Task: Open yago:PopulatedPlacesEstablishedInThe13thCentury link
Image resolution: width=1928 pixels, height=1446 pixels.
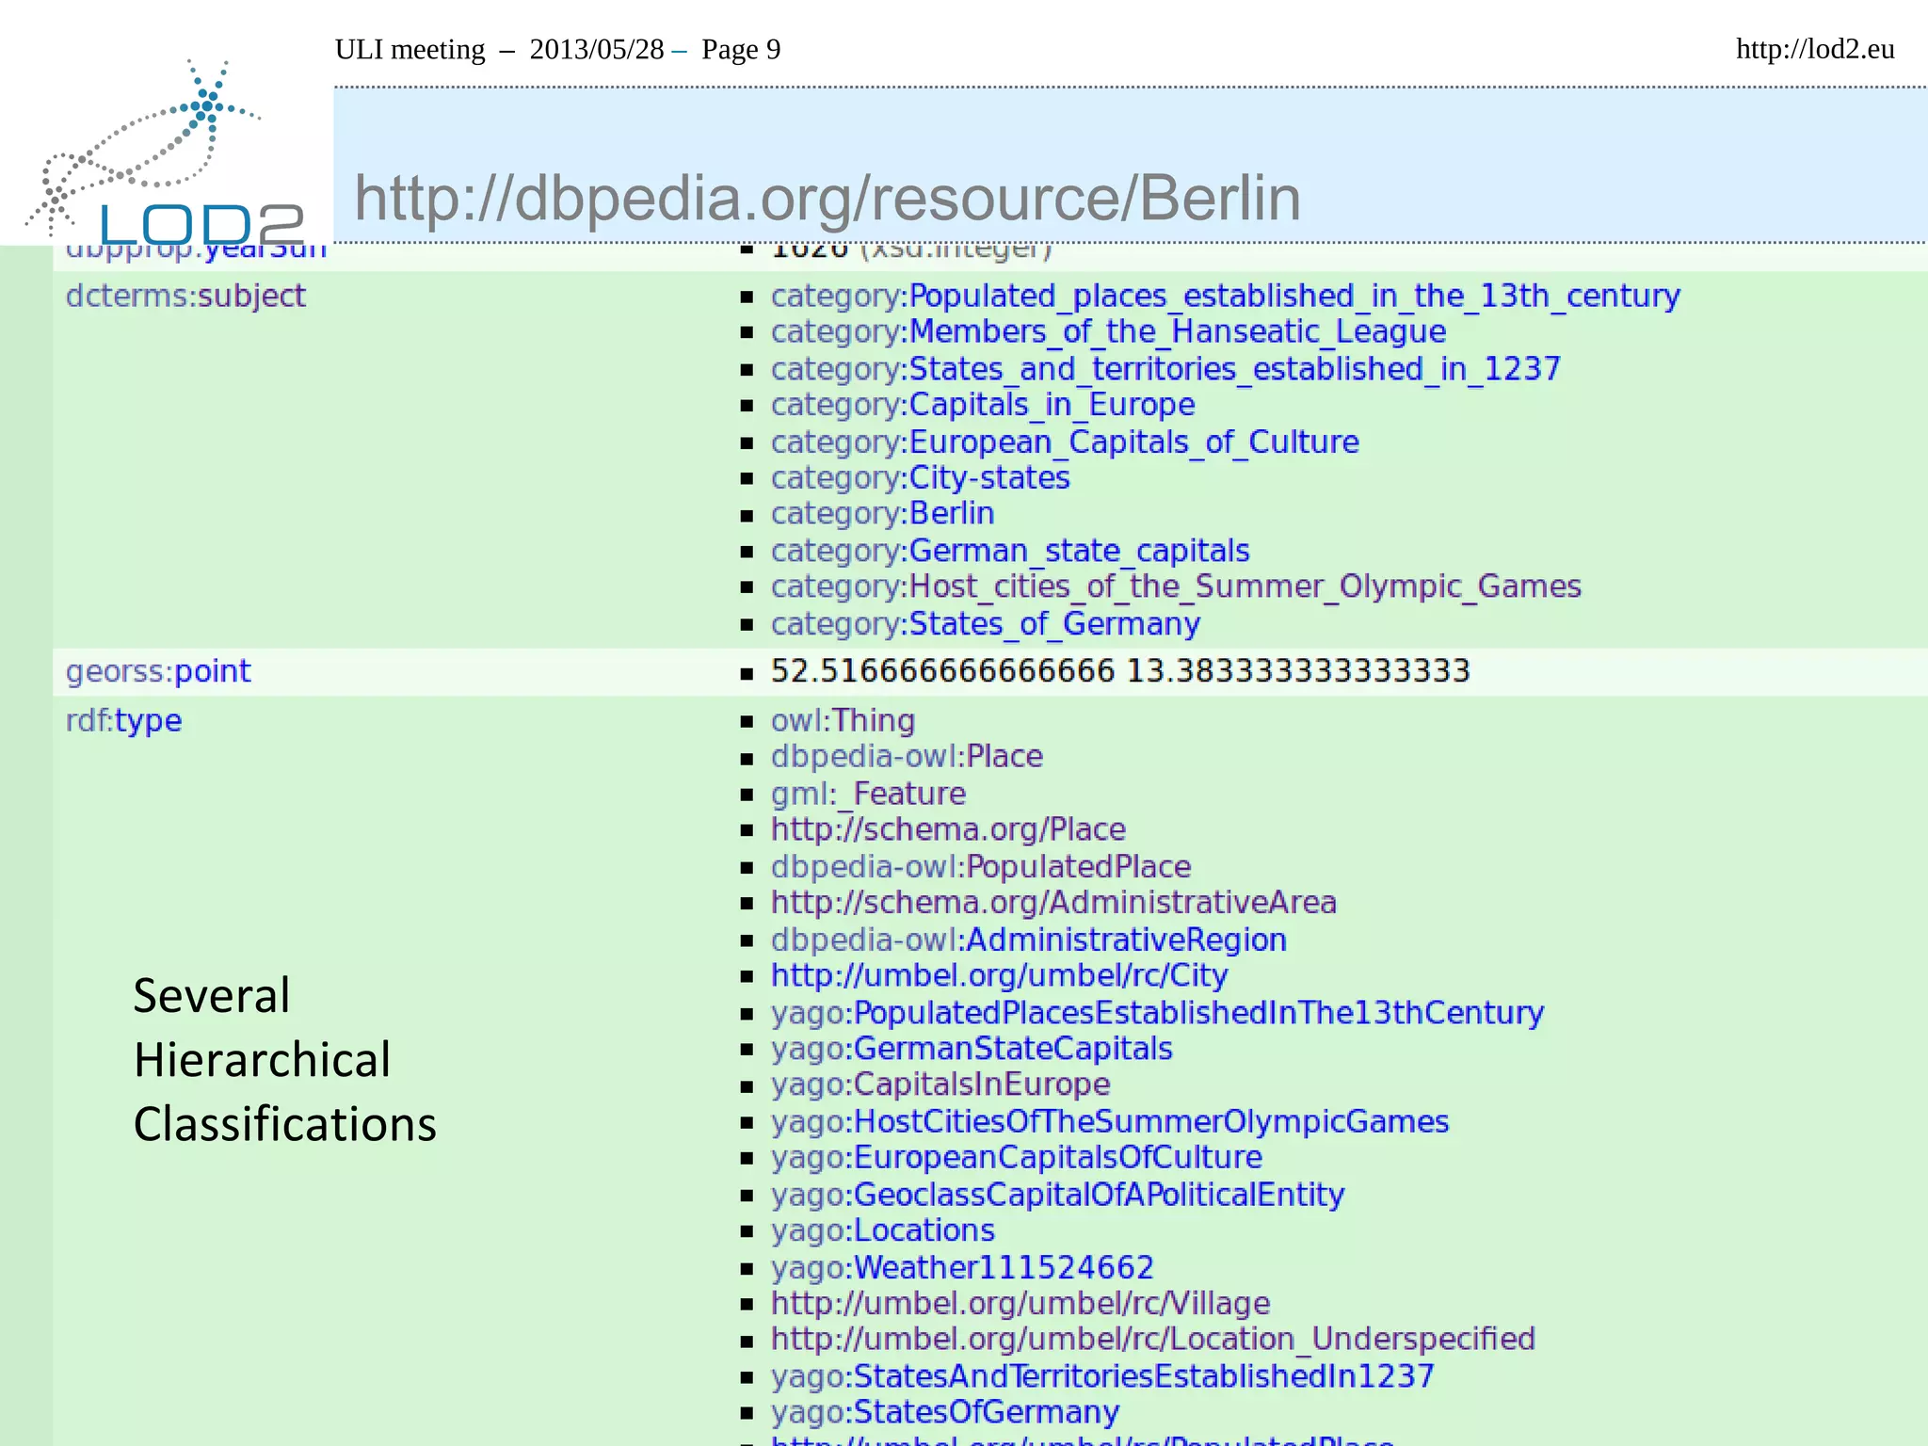Action: [x=1157, y=1013]
